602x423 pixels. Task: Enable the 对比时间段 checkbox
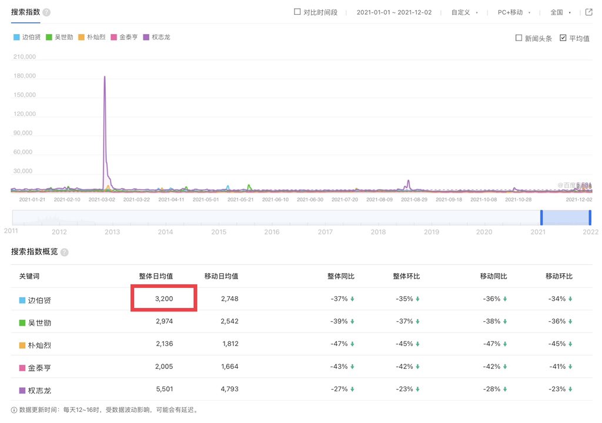coord(297,12)
